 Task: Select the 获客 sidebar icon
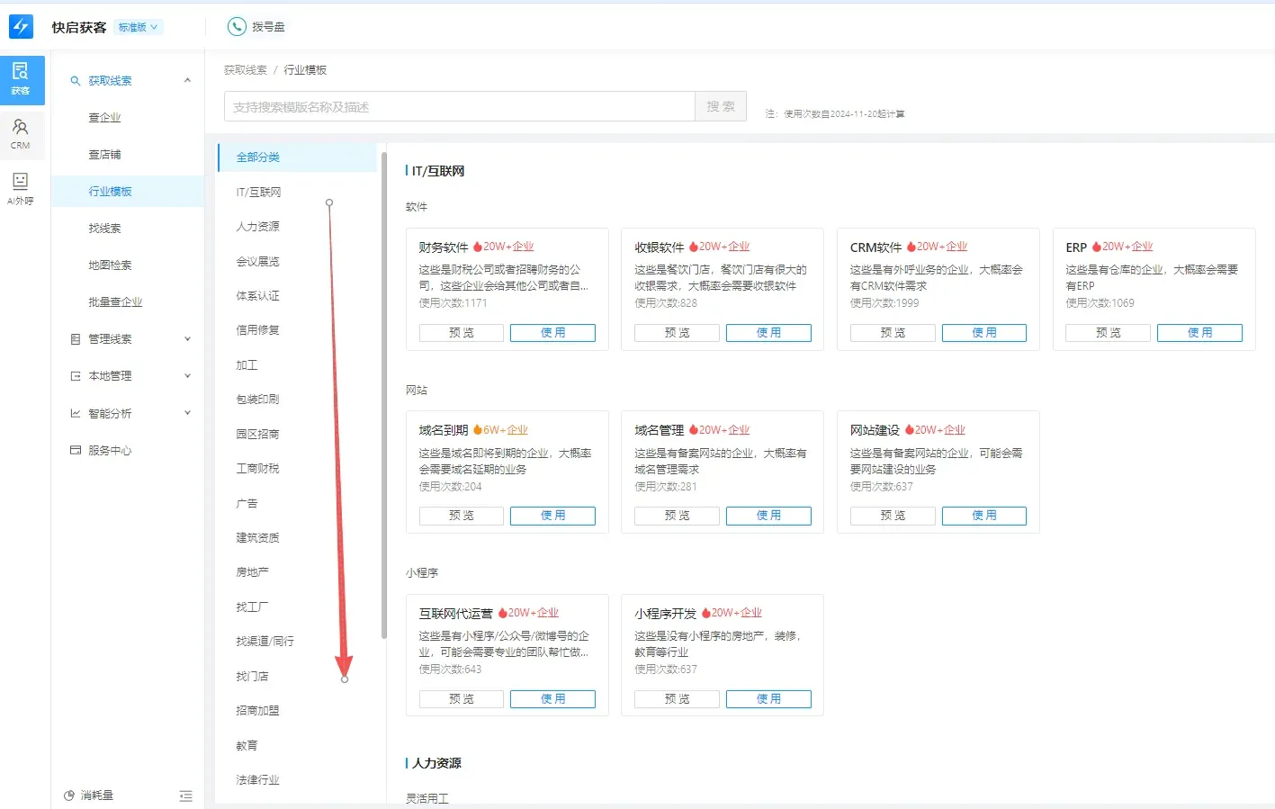click(x=21, y=79)
